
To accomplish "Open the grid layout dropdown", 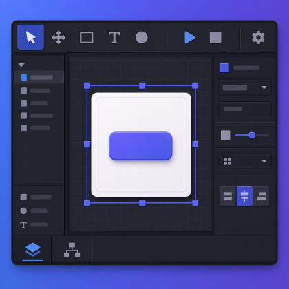I will 245,161.
